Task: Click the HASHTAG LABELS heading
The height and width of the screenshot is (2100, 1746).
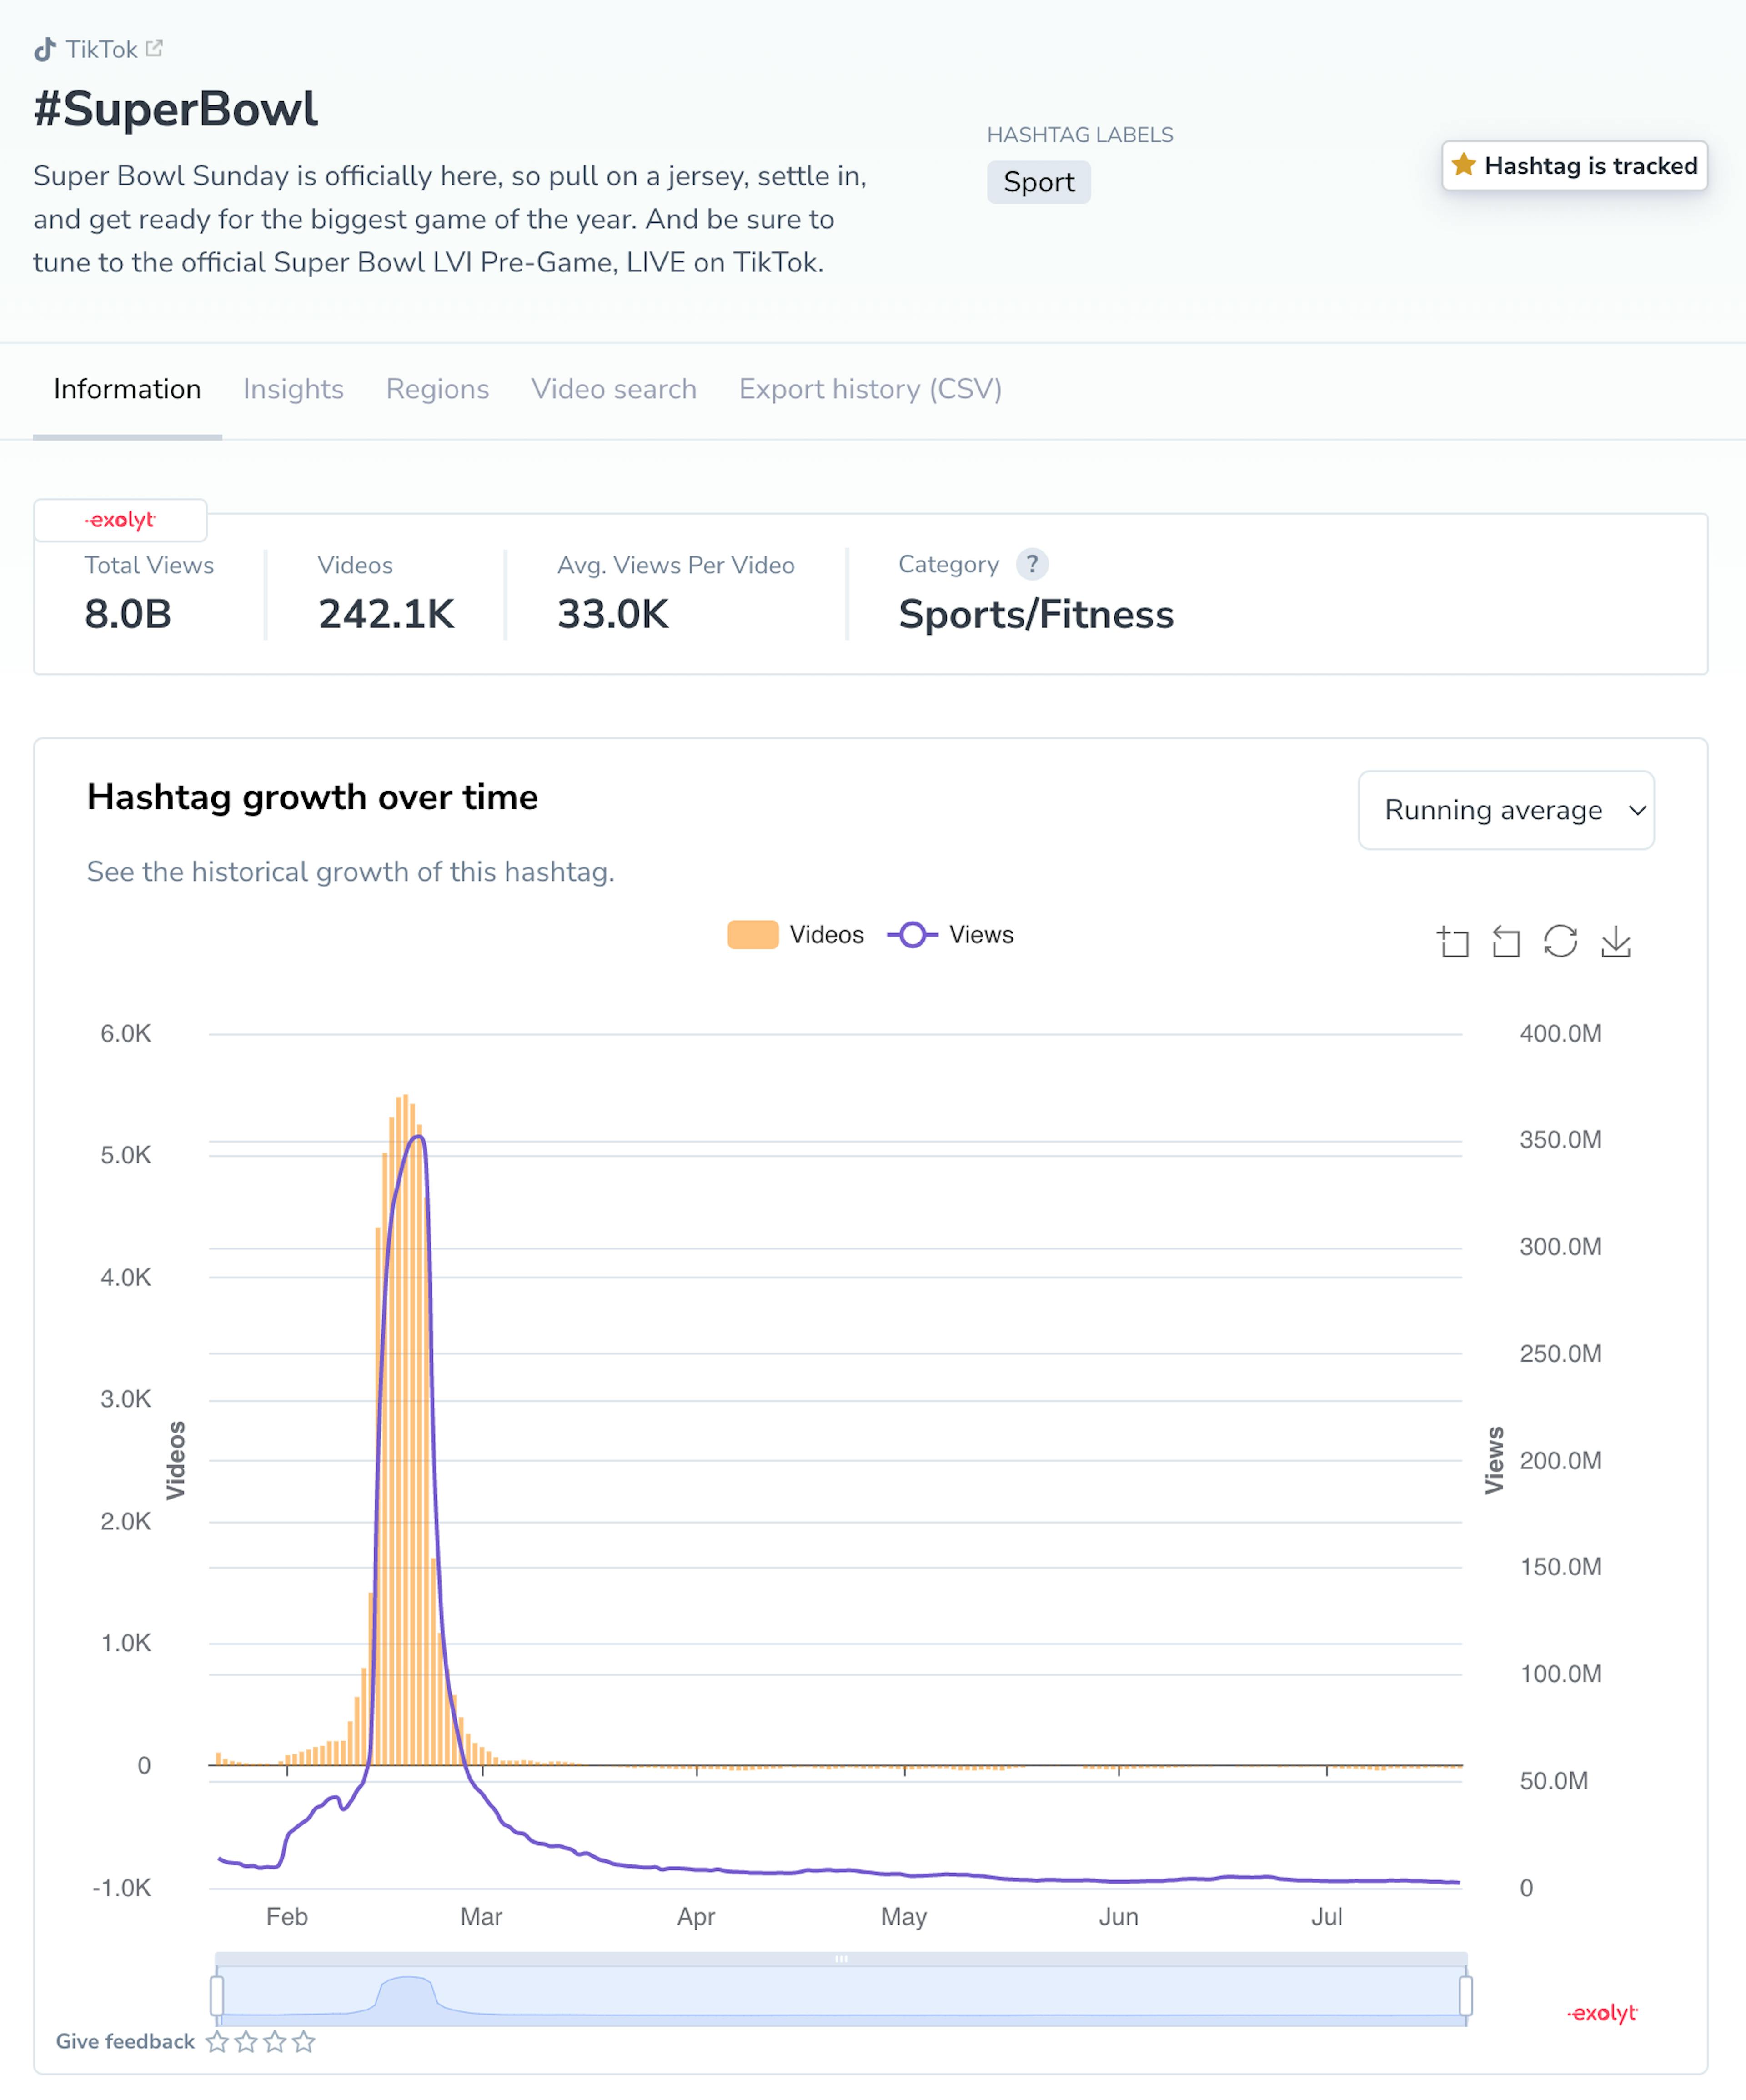Action: click(1080, 135)
